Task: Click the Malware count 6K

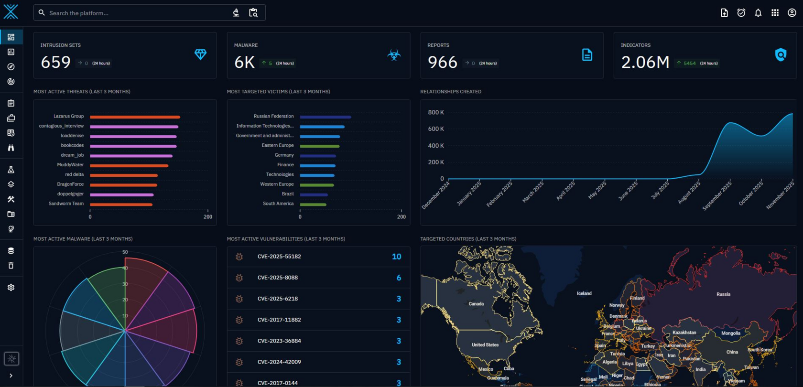Action: (x=245, y=62)
